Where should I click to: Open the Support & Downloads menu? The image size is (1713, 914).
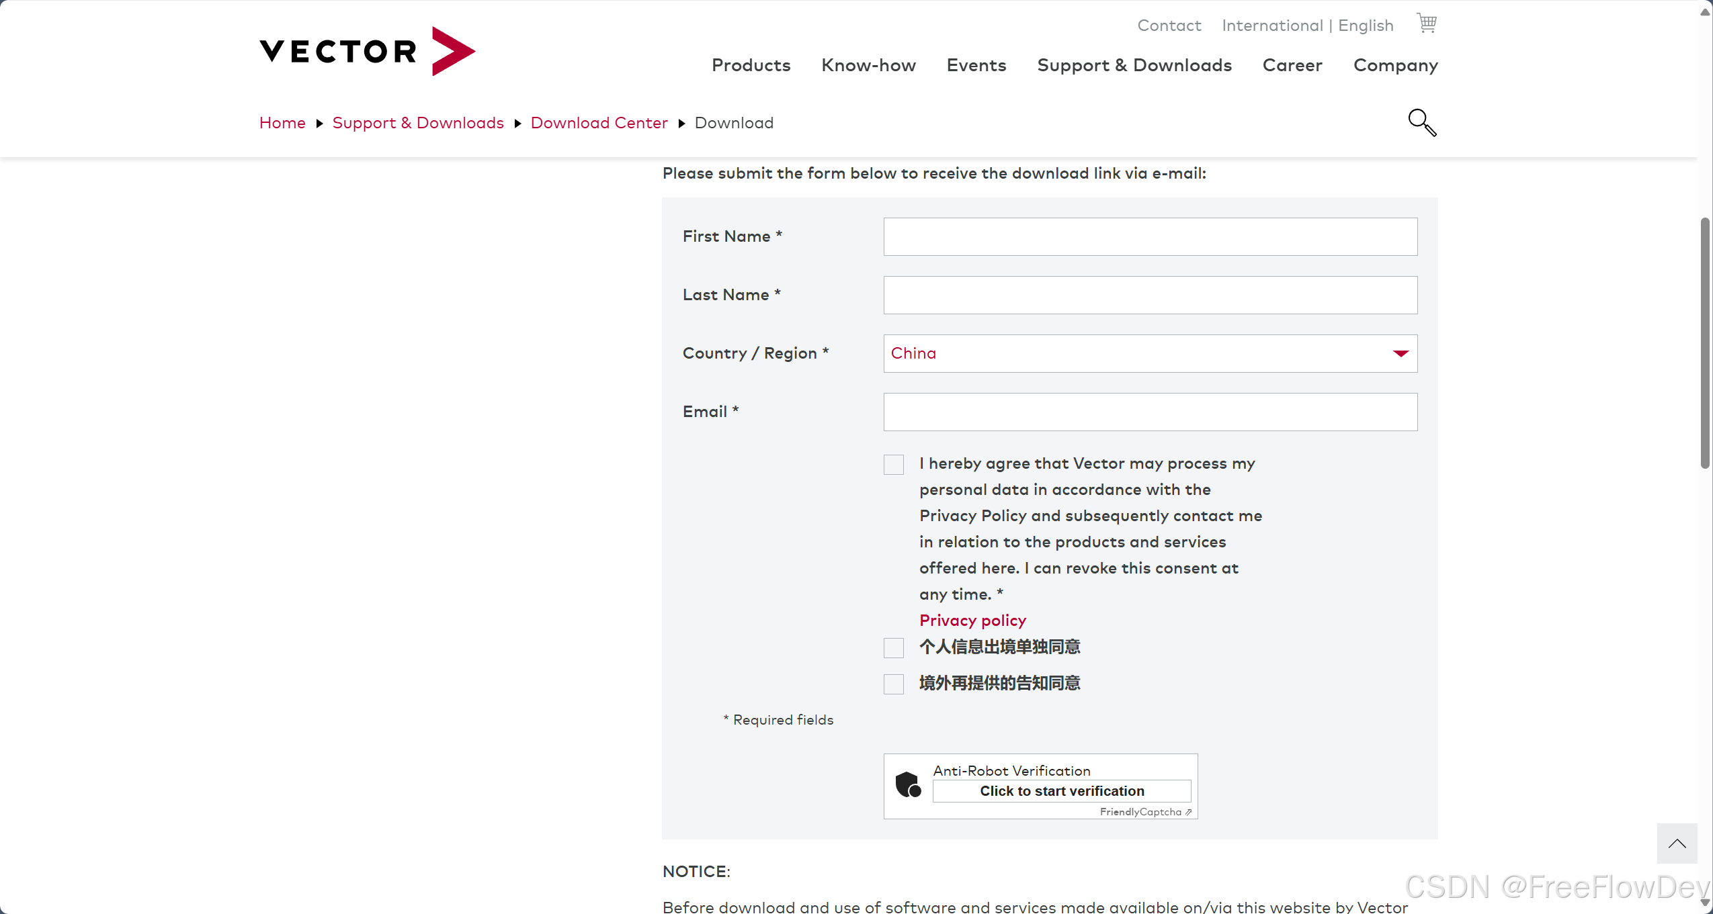pyautogui.click(x=1134, y=65)
